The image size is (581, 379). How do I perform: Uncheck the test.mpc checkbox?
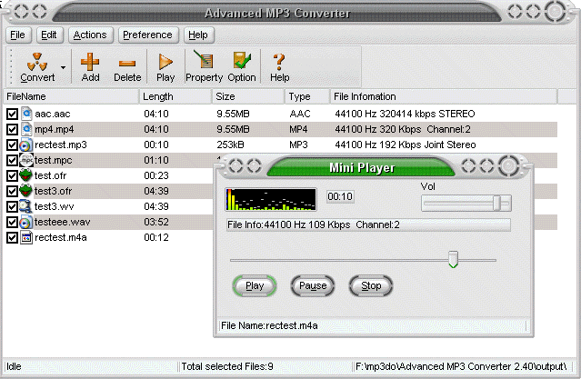click(x=12, y=161)
